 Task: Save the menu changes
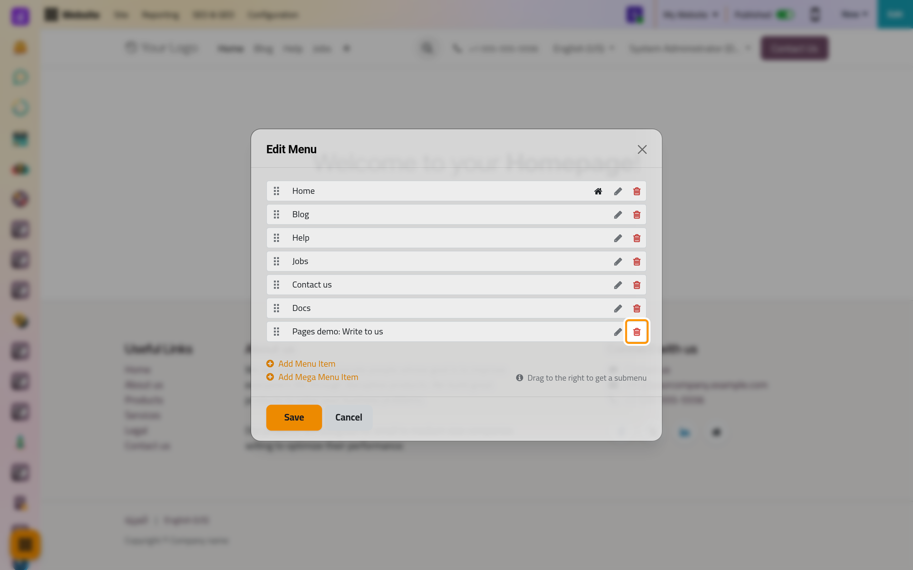coord(294,418)
